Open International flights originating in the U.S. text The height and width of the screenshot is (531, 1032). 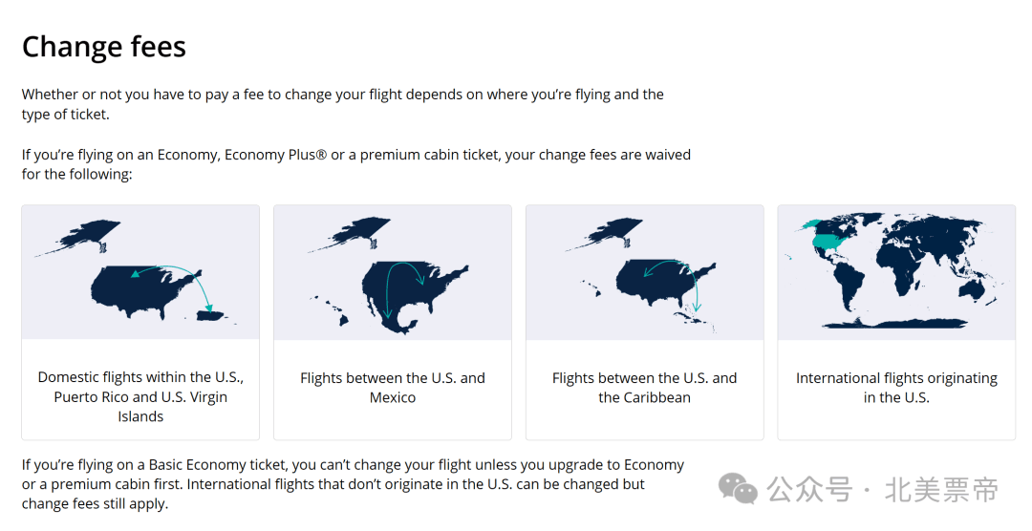896,388
